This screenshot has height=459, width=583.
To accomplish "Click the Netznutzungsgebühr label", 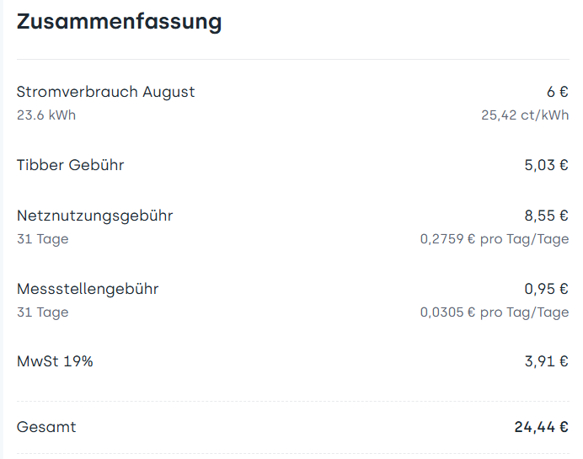I will [94, 216].
